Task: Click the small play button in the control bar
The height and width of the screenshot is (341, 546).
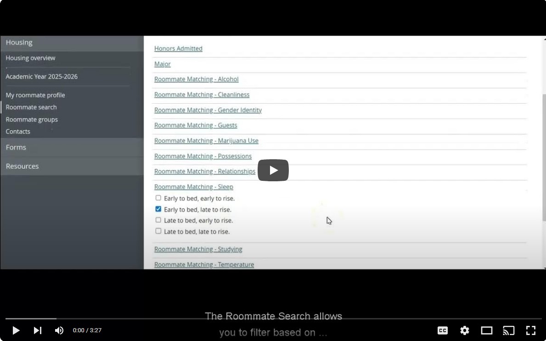Action: point(16,330)
